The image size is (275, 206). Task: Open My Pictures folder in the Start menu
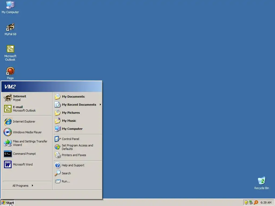(78, 113)
